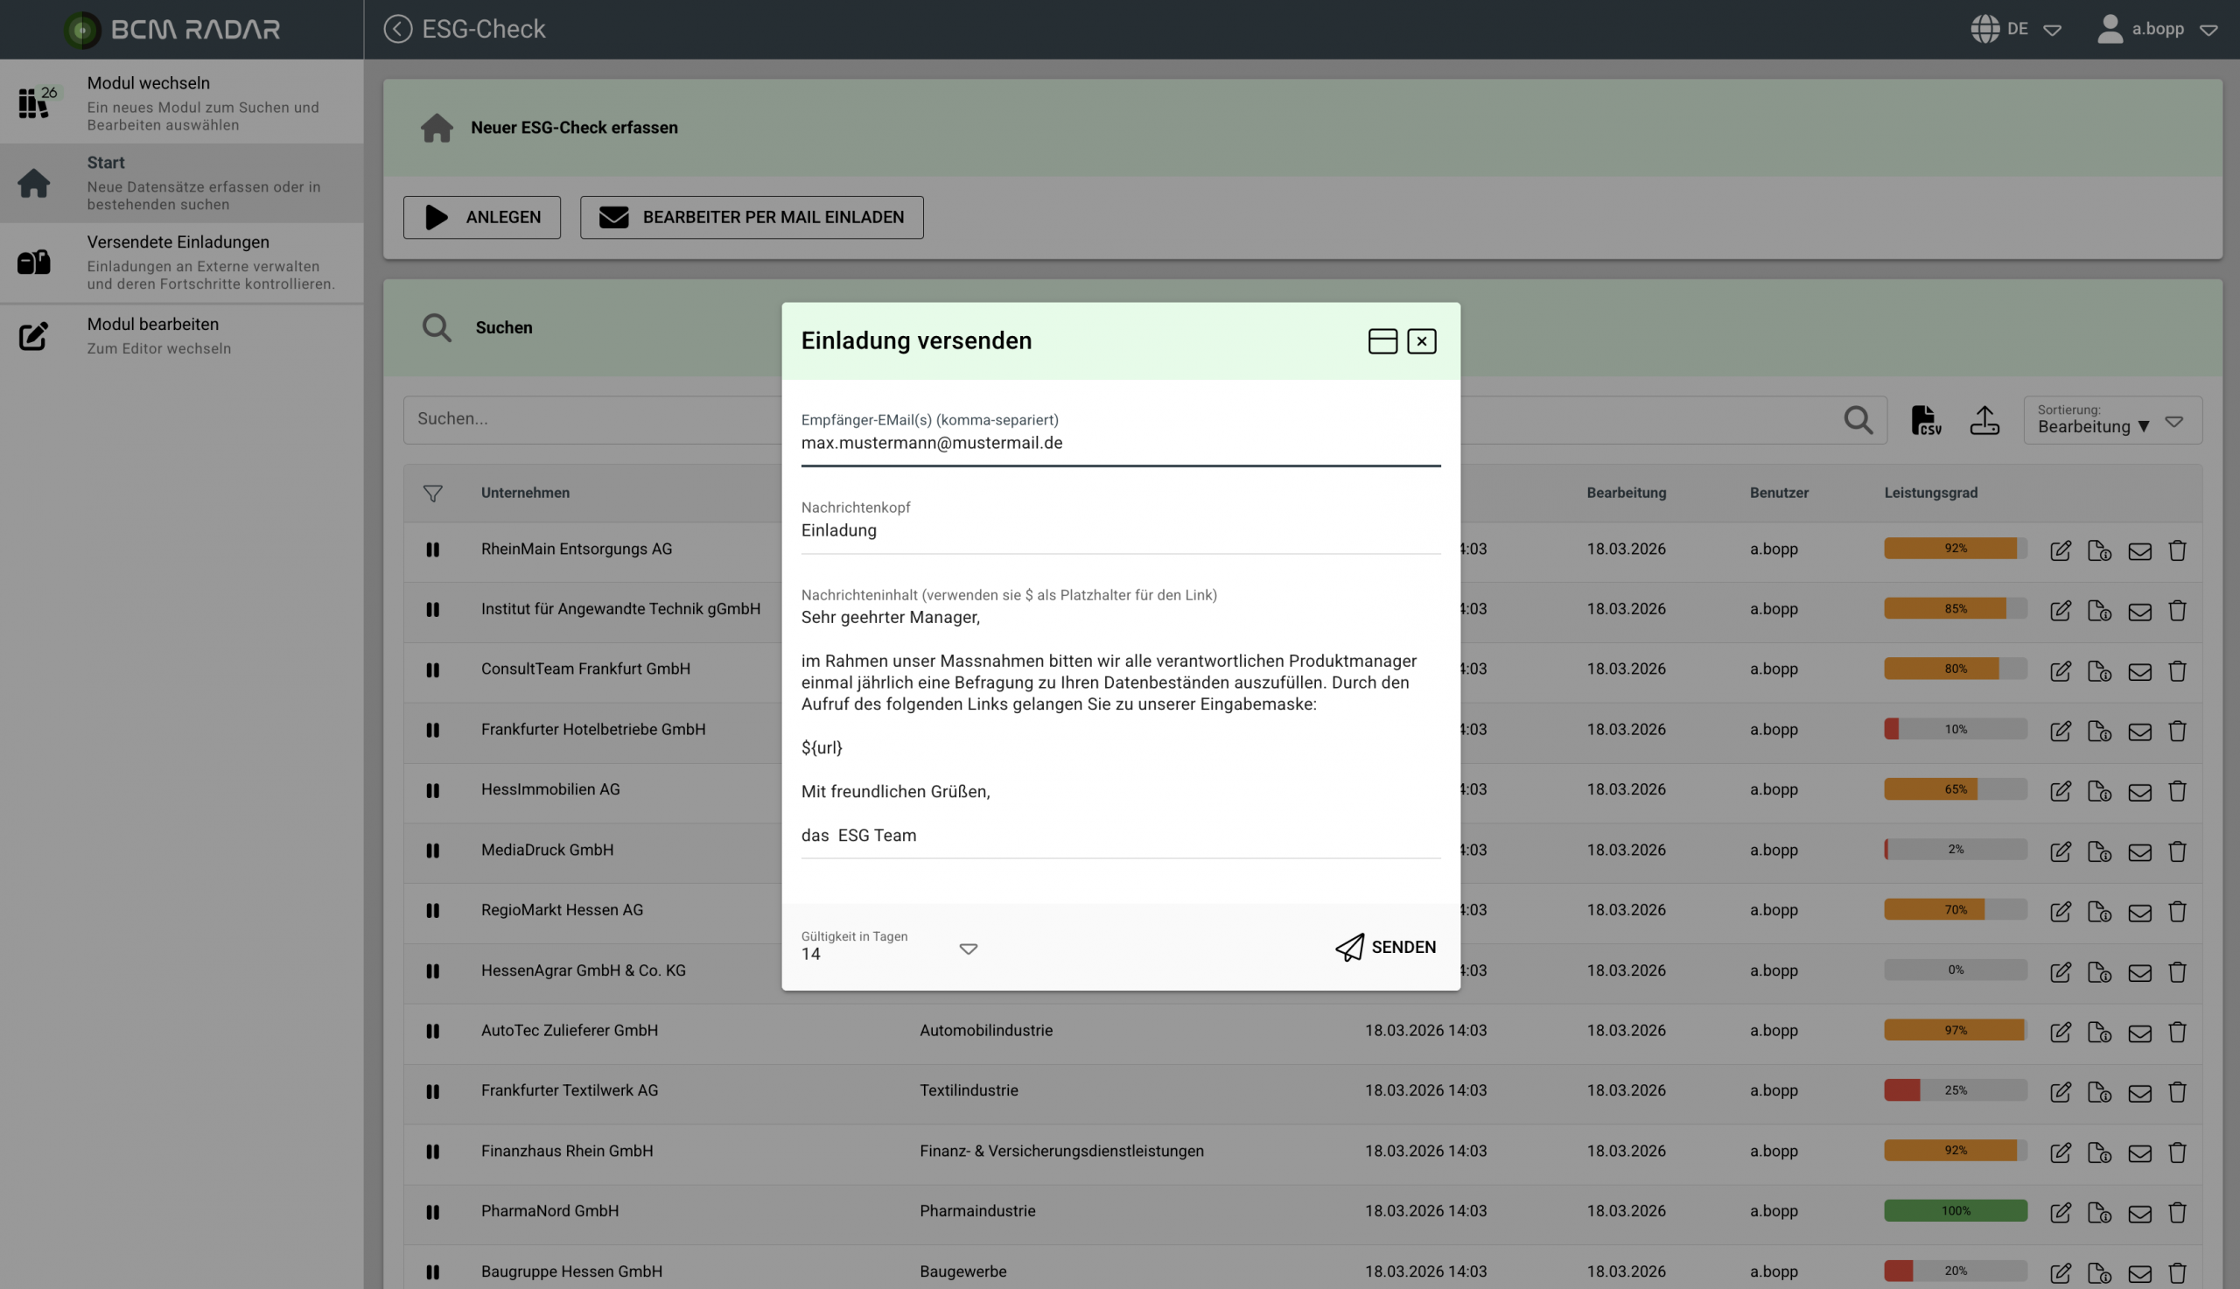The width and height of the screenshot is (2240, 1289).
Task: Toggle pause status of Frankfurter Textilwerk AG
Action: pos(433,1090)
